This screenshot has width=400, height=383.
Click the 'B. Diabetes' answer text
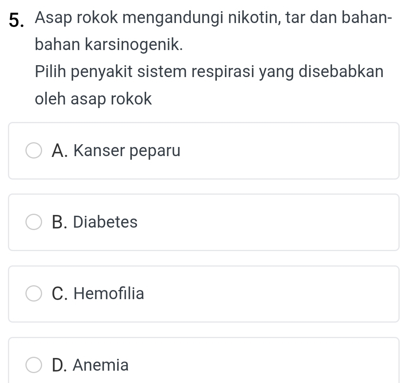click(x=95, y=222)
